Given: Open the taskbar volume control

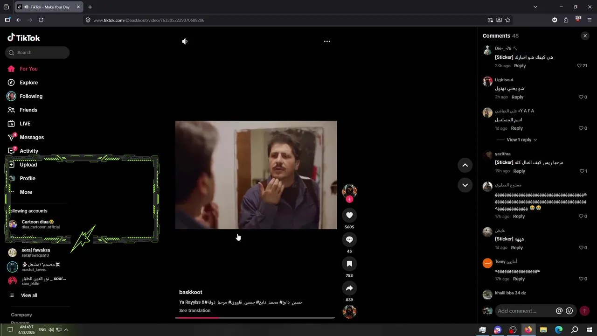Looking at the screenshot, I should [x=51, y=329].
